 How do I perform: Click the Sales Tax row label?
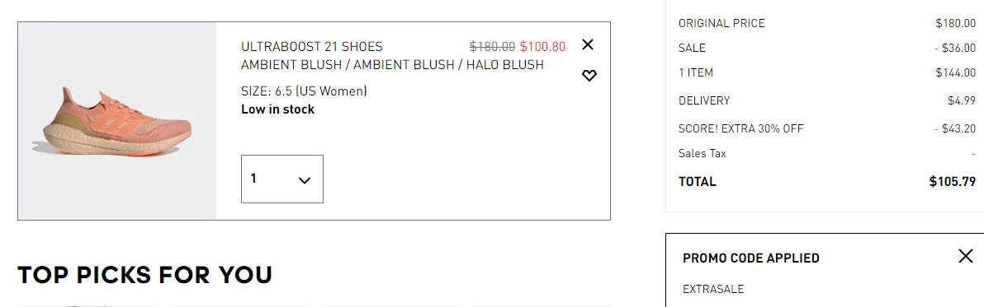click(x=703, y=153)
